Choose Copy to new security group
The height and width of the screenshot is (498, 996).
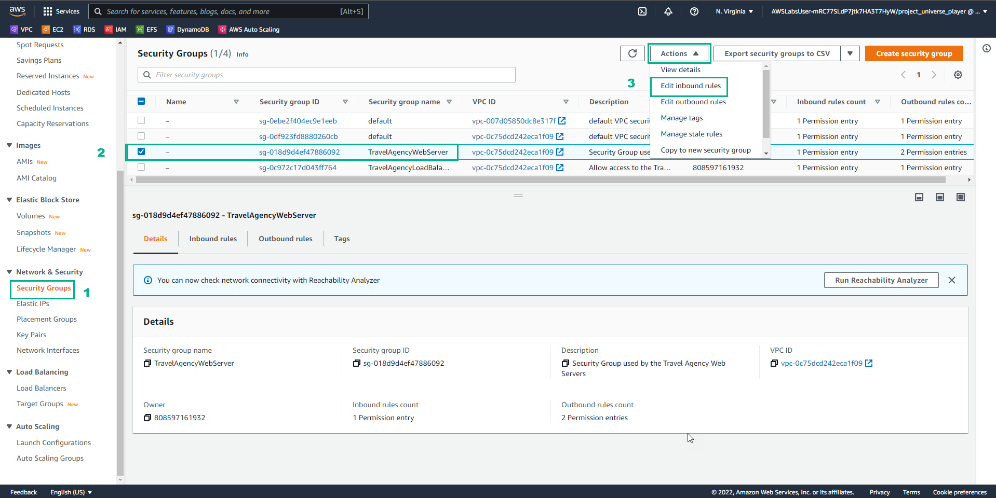point(707,150)
